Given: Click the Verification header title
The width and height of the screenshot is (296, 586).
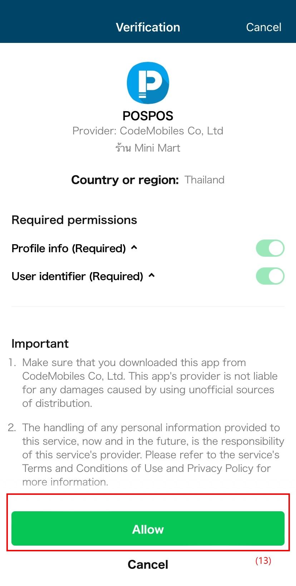Looking at the screenshot, I should click(148, 27).
